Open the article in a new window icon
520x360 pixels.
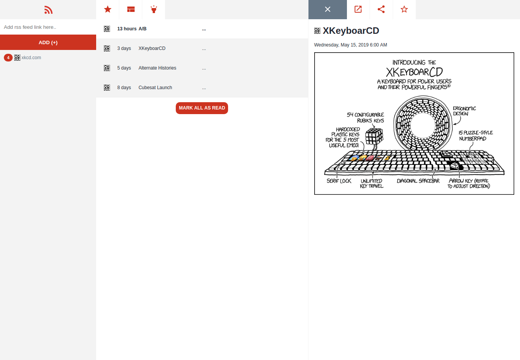(x=358, y=9)
